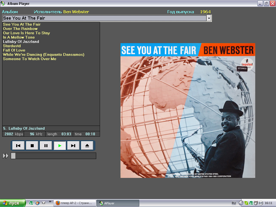Click the Album Player title bar icon
Viewport: 276px width, 207px height.
pos(3,3)
